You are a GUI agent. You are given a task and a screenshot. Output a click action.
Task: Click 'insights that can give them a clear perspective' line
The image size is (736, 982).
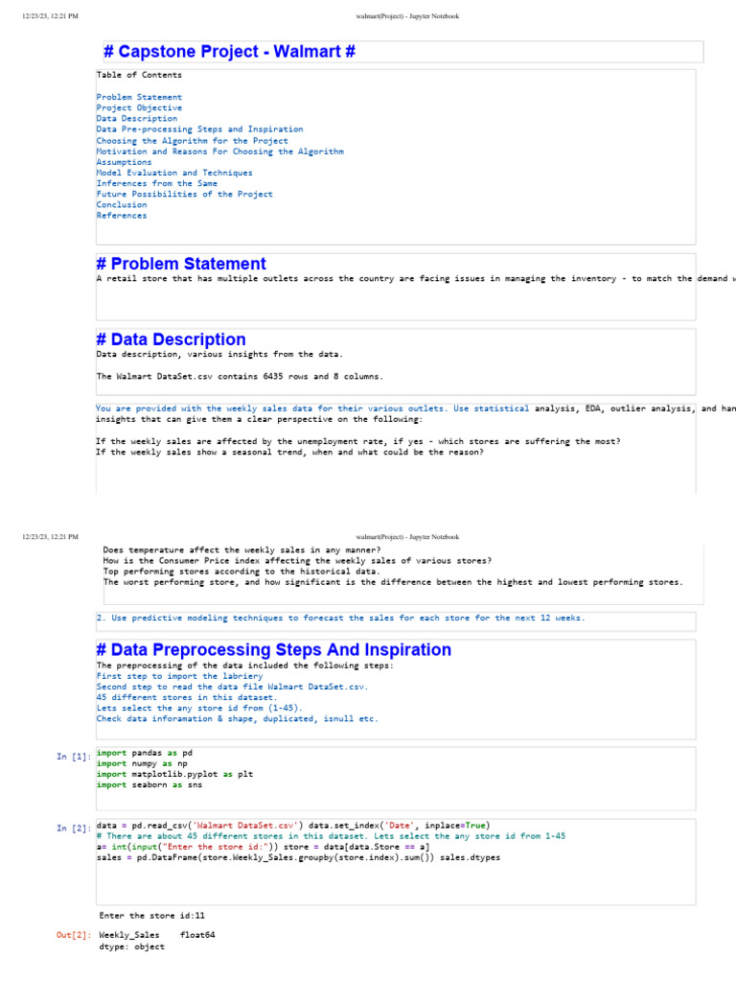click(259, 419)
